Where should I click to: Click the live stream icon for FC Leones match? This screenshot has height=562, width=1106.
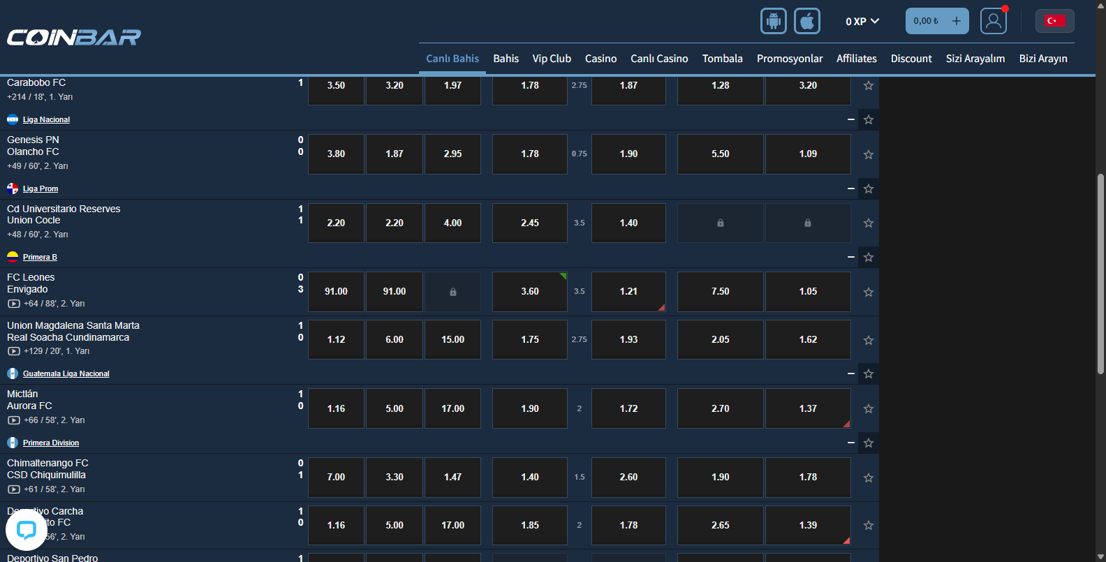tap(13, 304)
